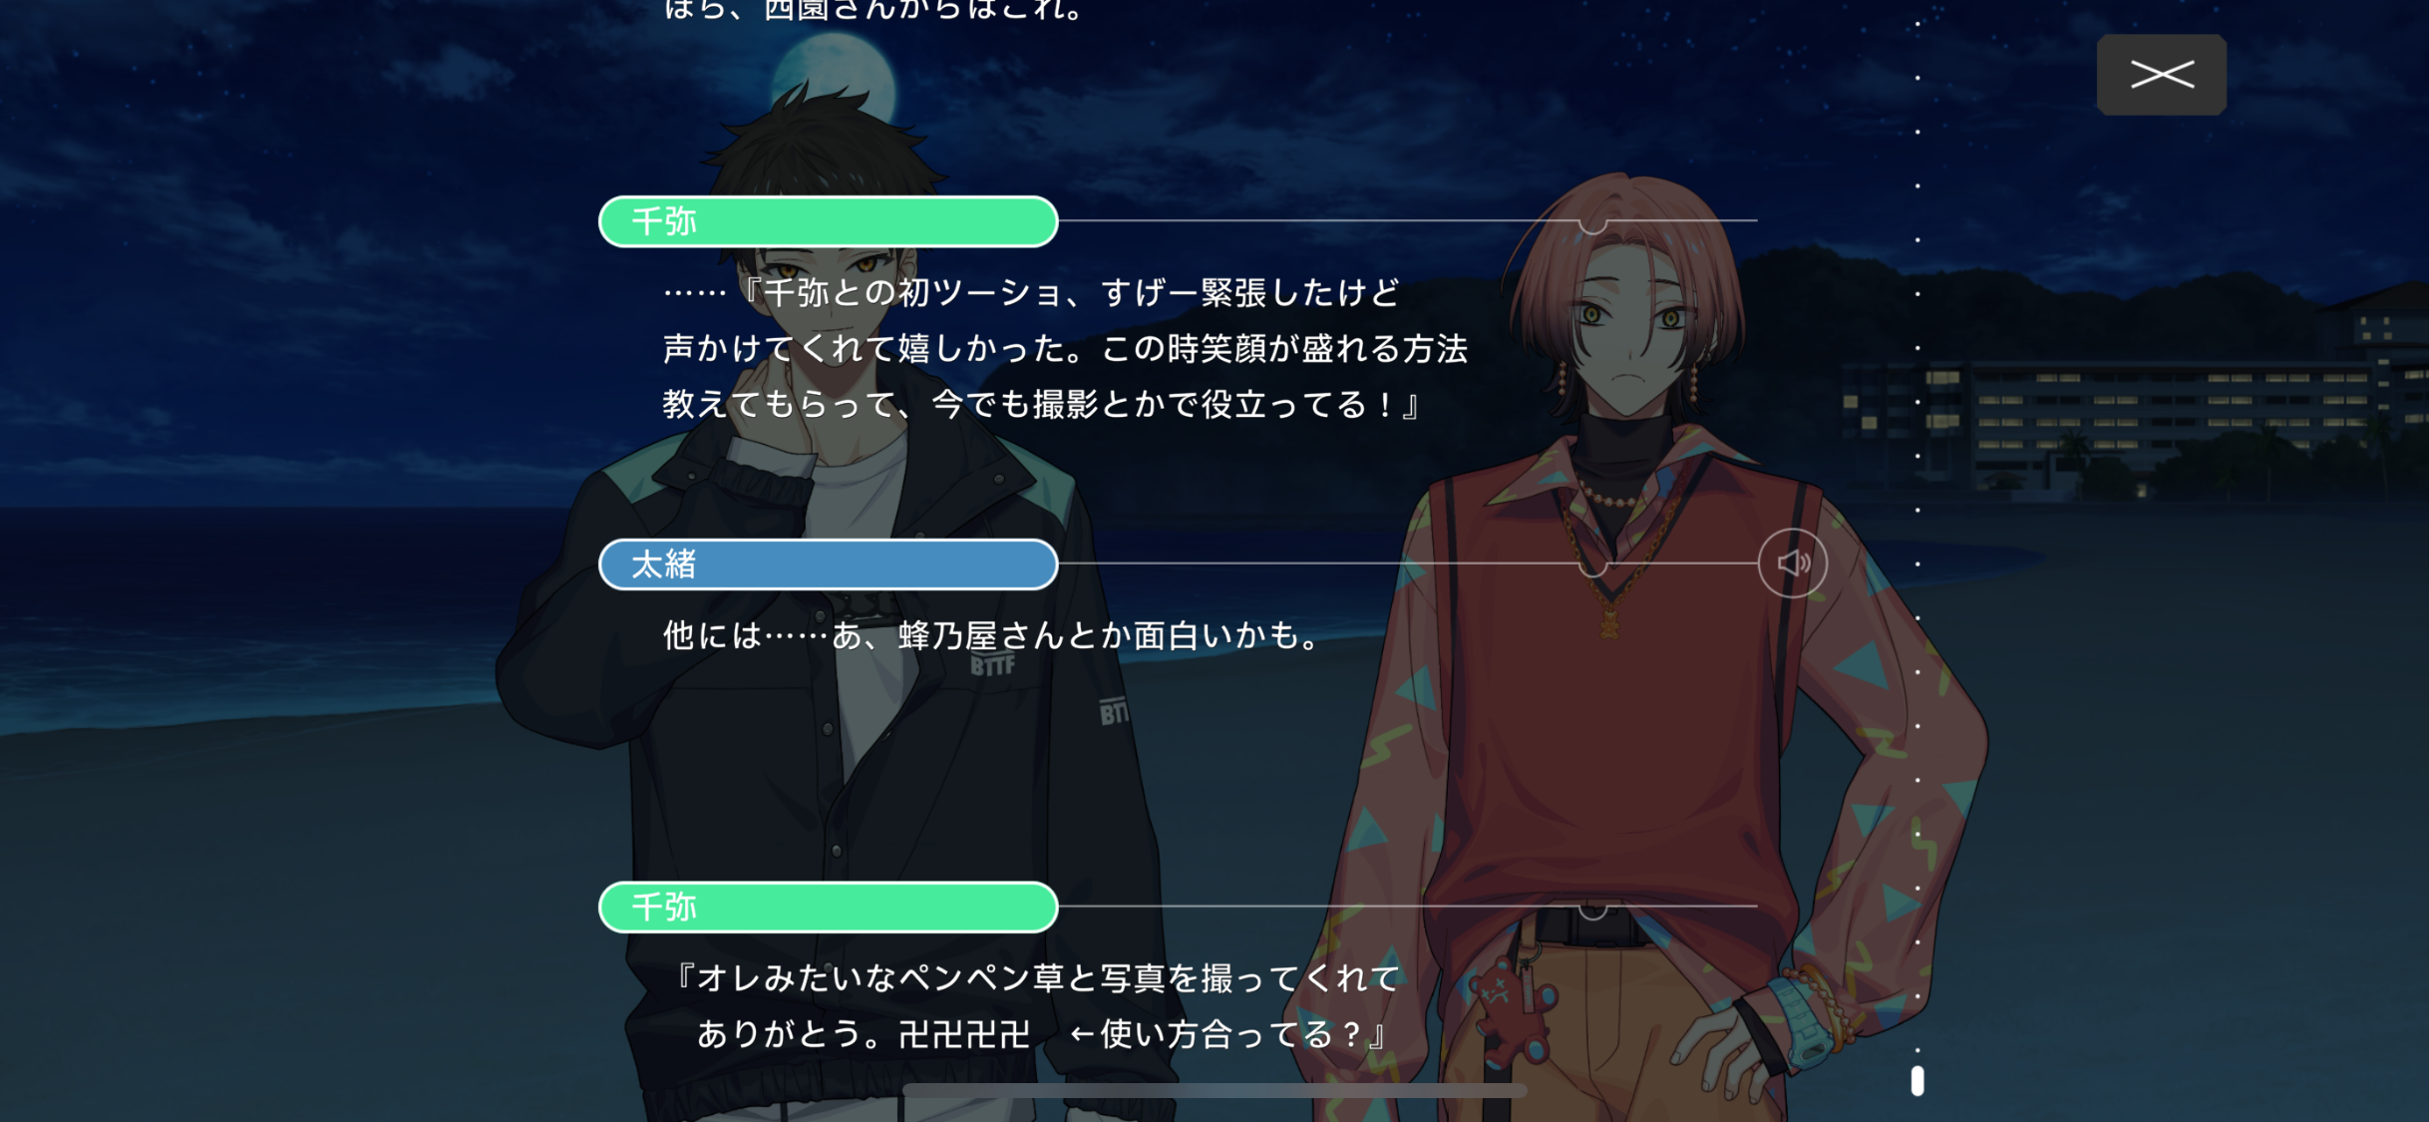
Task: Click 太緒's line mentioning 蜂乃屋さん
Action: click(x=993, y=635)
